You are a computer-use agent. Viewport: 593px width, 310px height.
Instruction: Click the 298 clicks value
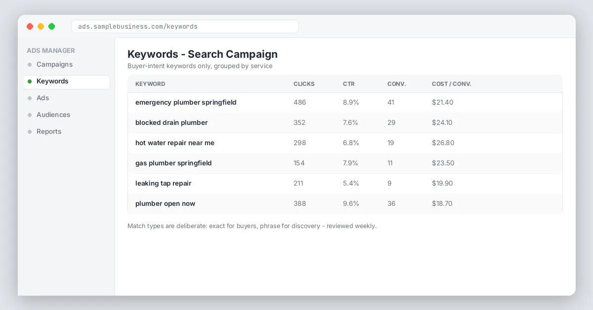(300, 143)
